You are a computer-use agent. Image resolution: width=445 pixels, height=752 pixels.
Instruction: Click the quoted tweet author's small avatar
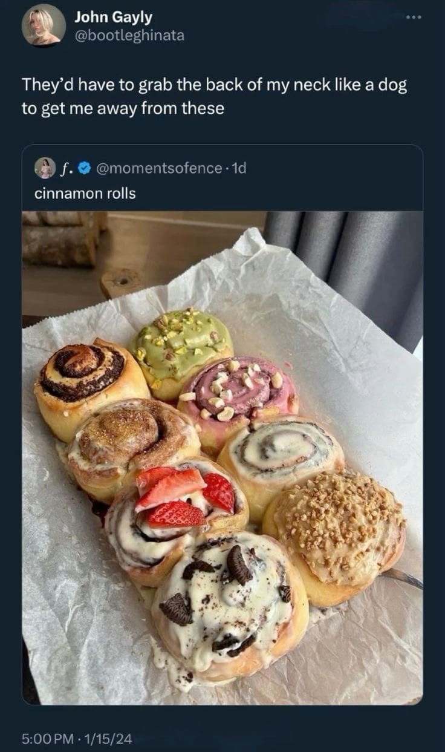point(45,168)
